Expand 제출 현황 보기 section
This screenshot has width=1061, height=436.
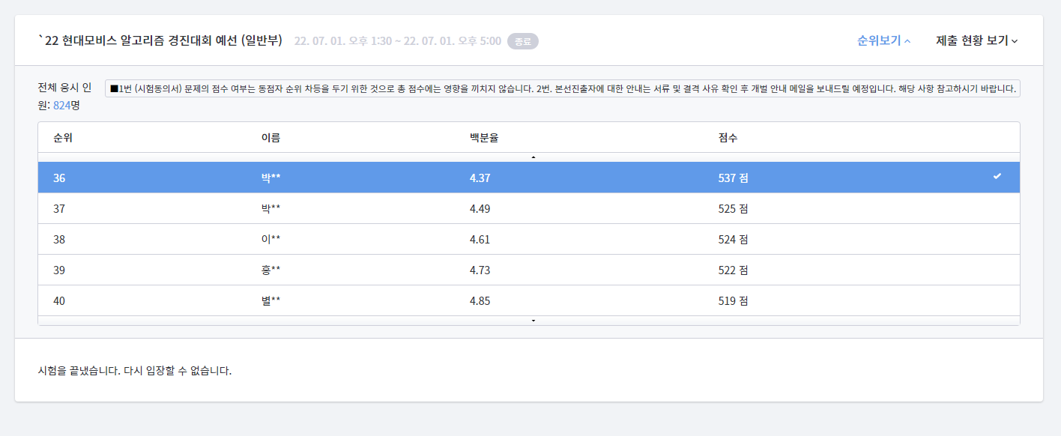[977, 40]
